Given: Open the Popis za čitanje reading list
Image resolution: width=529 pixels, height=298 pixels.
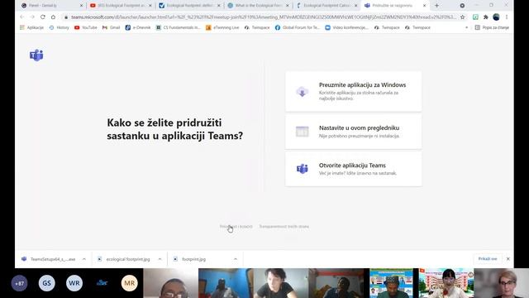Looking at the screenshot, I should (492, 27).
